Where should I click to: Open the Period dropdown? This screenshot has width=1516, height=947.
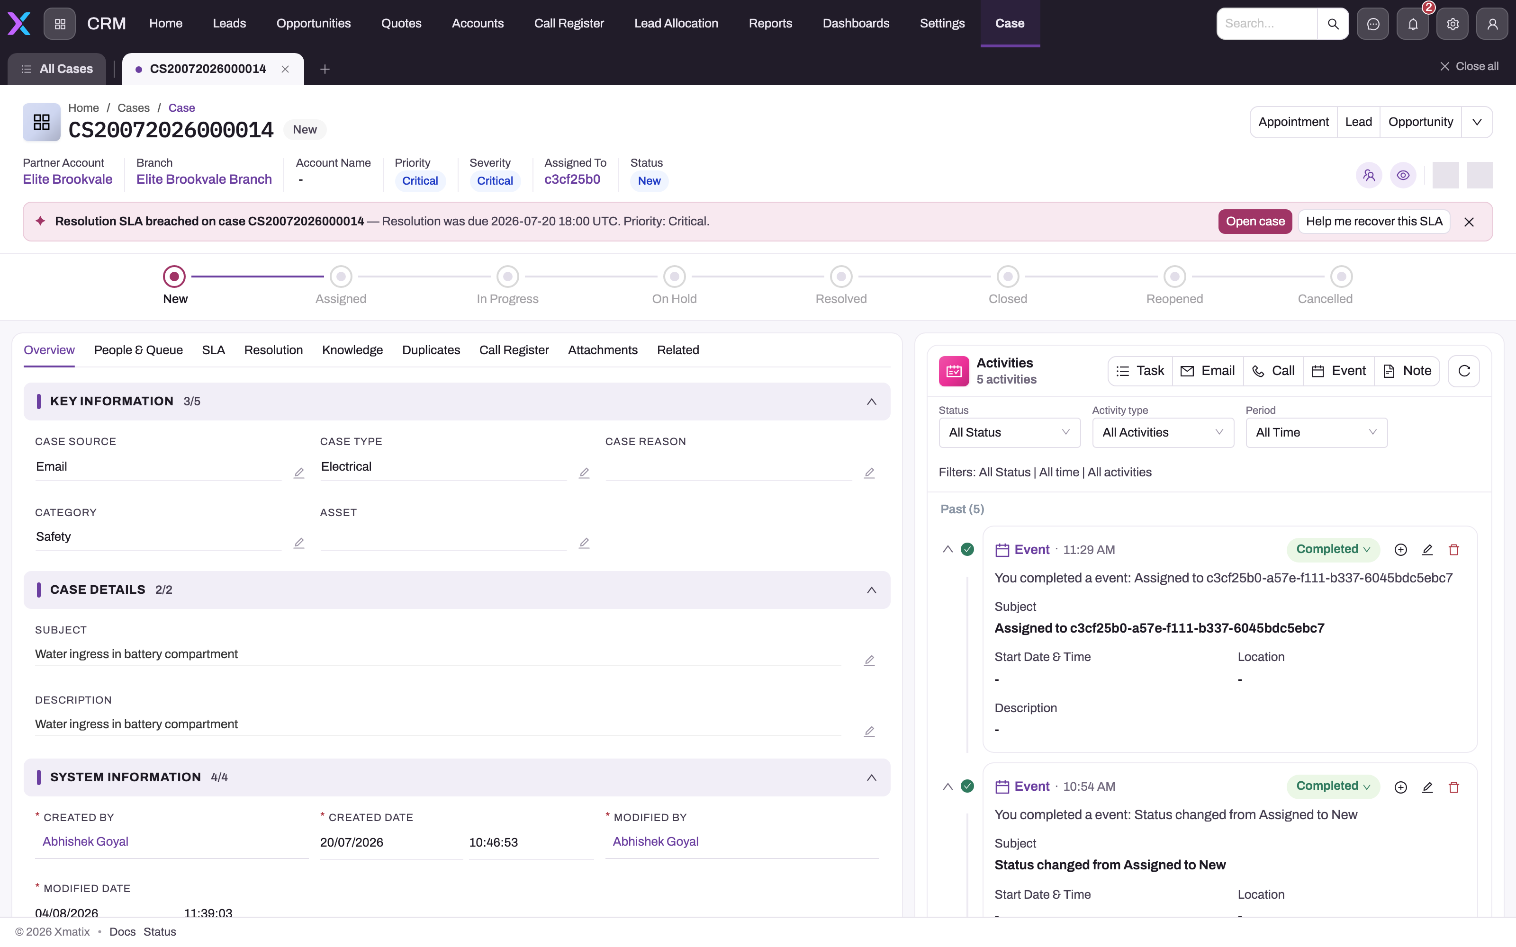pyautogui.click(x=1316, y=433)
